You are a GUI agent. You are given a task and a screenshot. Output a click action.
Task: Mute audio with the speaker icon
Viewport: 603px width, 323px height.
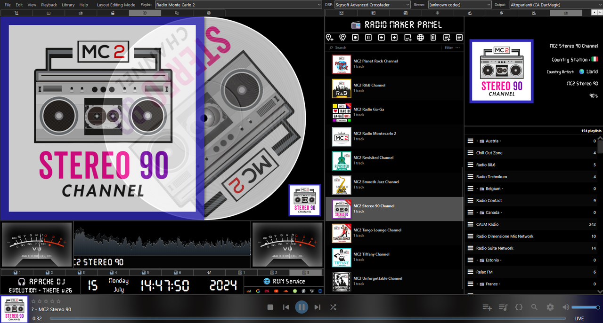click(566, 307)
